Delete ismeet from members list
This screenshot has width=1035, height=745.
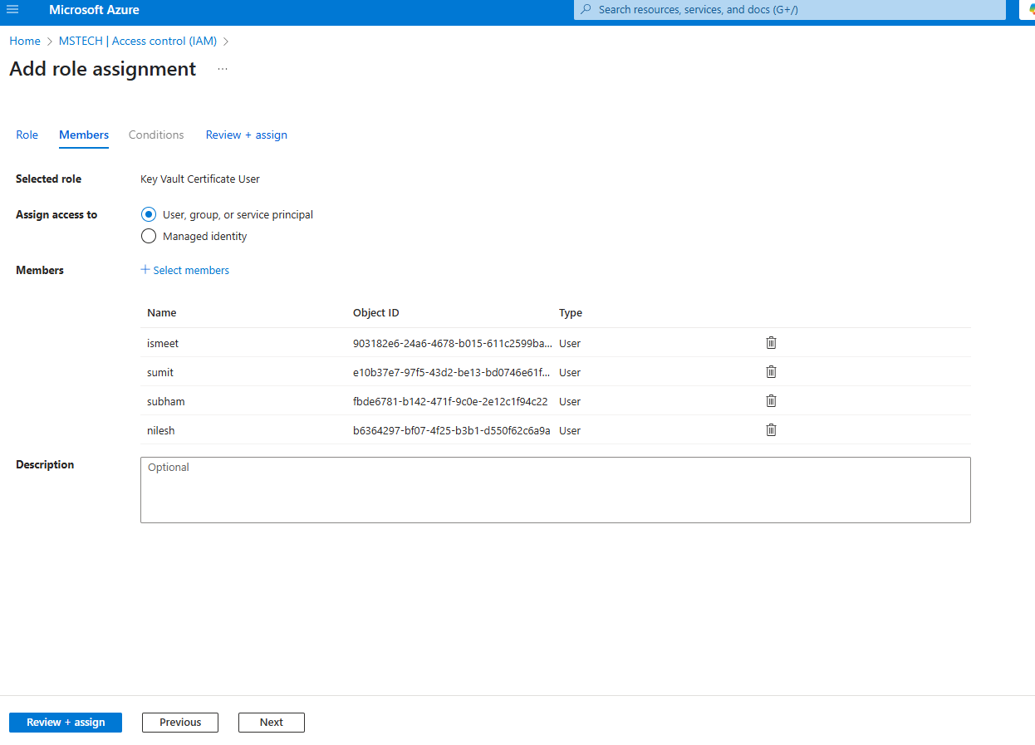[x=771, y=343]
